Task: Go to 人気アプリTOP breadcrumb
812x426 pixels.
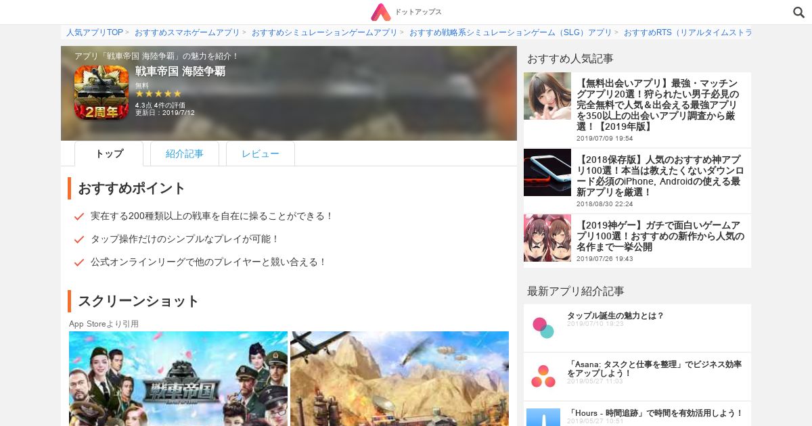Action: click(95, 32)
